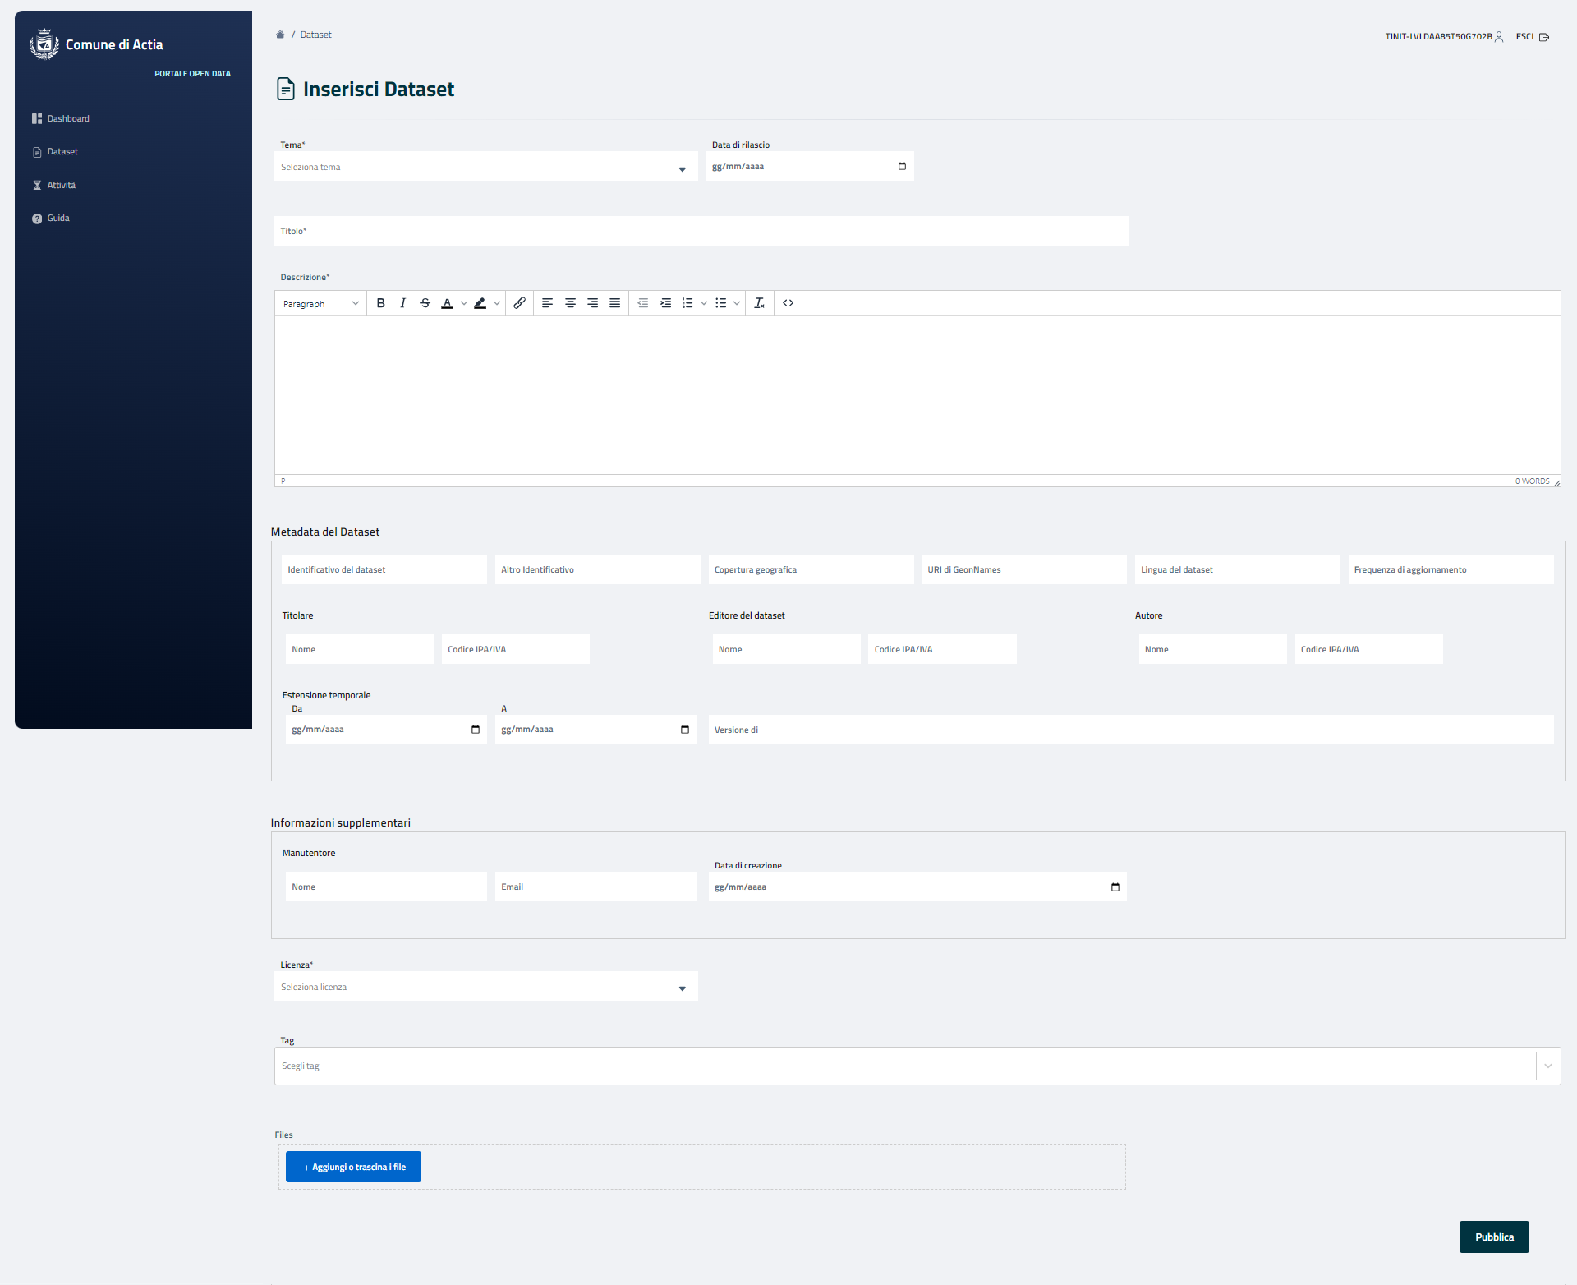The height and width of the screenshot is (1285, 1577).
Task: Click Aggiungi o trascina i file
Action: pos(353,1168)
